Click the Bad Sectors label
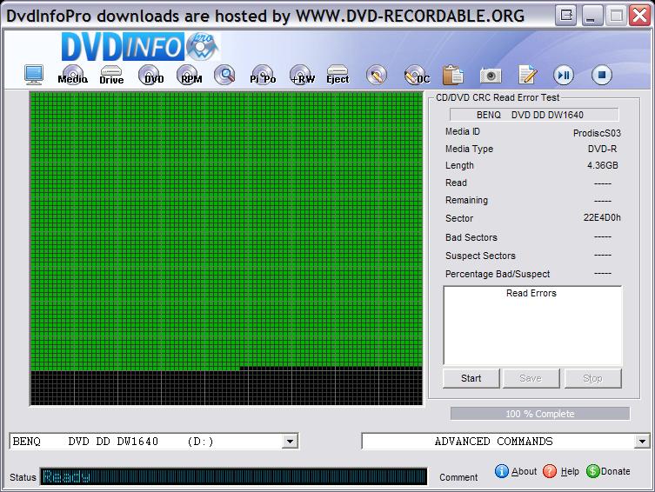The width and height of the screenshot is (655, 492). [471, 237]
